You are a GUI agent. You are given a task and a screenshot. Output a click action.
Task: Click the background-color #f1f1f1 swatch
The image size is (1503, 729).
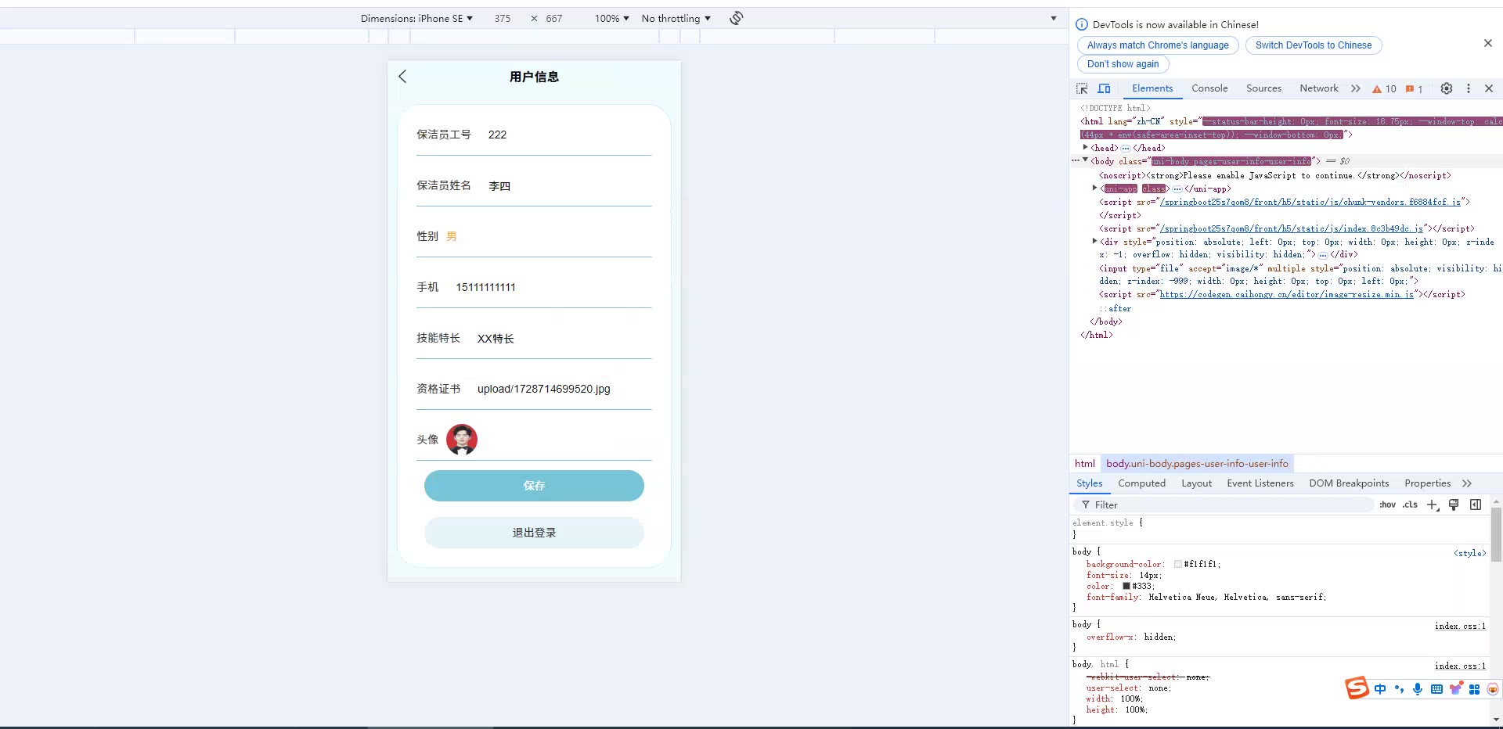[x=1177, y=564]
